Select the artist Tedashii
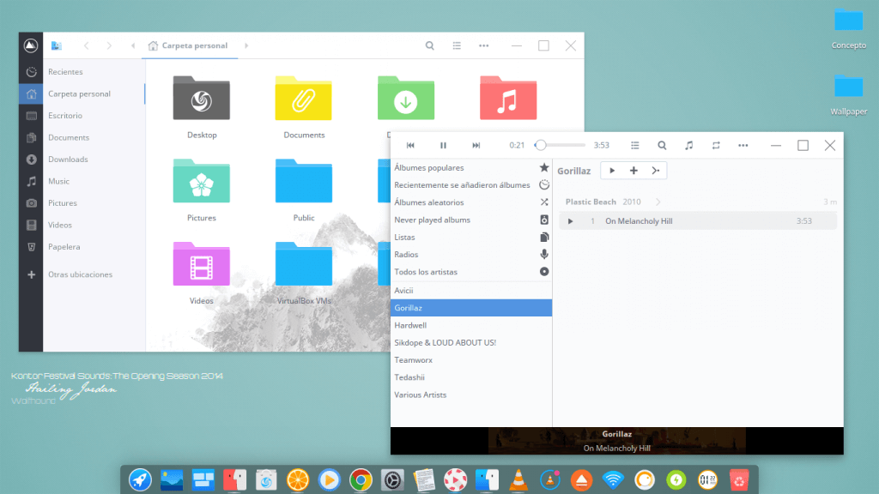The height and width of the screenshot is (494, 879). coord(471,377)
